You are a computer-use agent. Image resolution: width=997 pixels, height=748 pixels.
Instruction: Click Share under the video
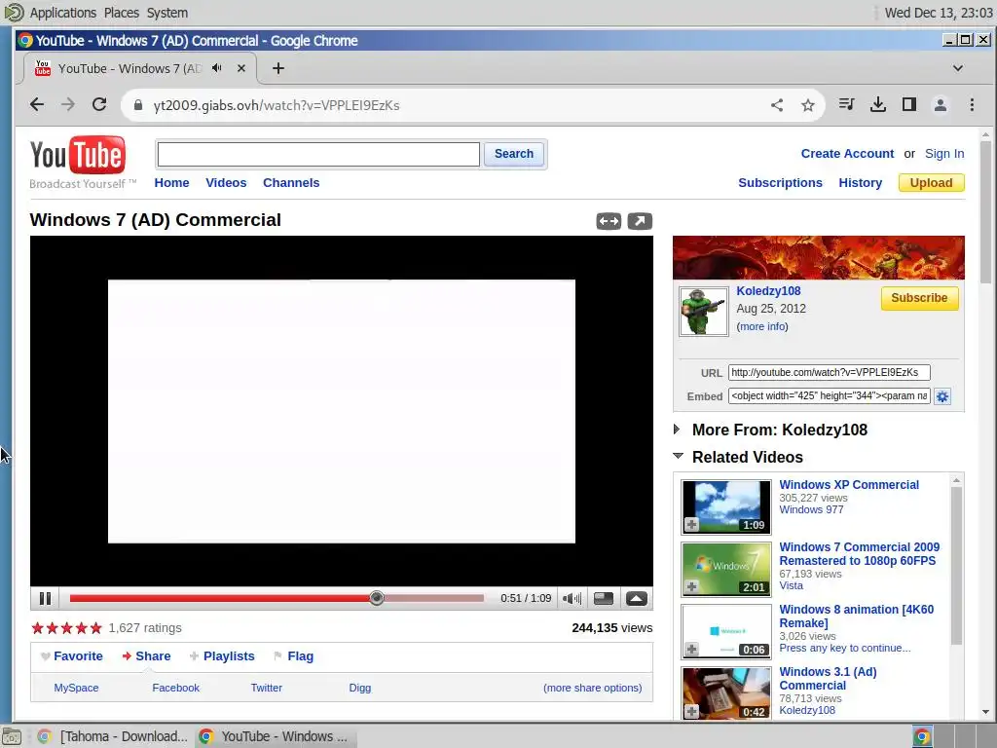[x=153, y=655]
